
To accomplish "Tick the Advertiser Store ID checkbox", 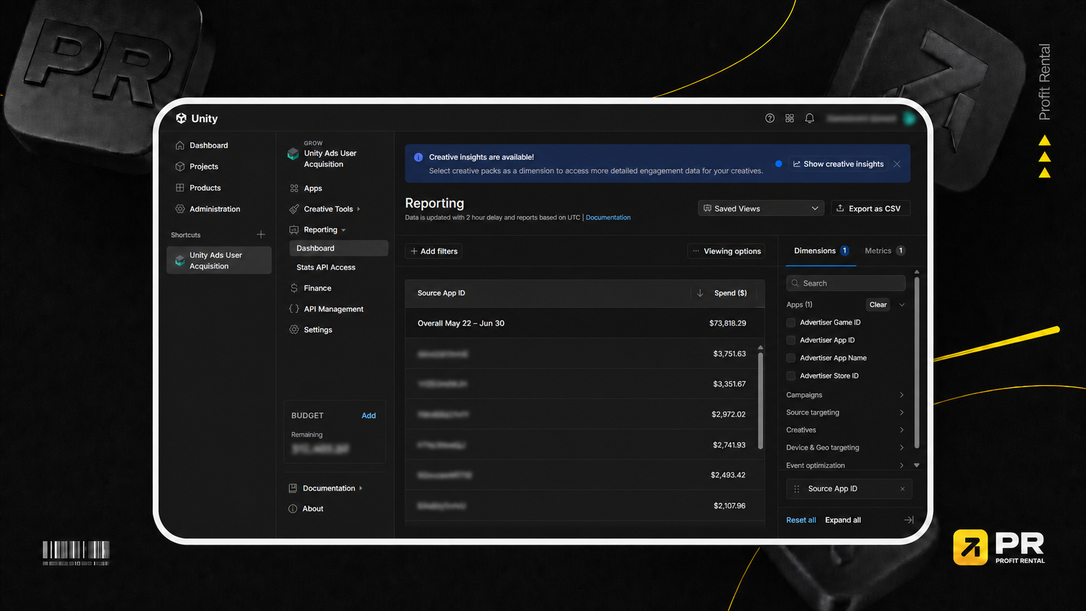I will (790, 376).
